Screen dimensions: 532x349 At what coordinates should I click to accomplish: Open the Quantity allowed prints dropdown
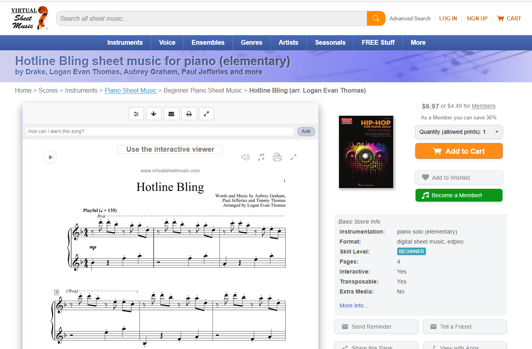pos(459,132)
